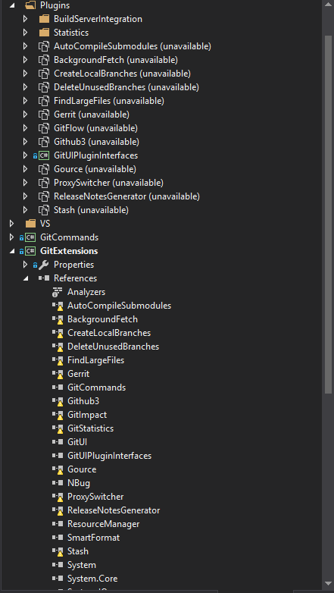334x593 pixels.
Task: Select the ProxySwitcher reference
Action: pos(95,497)
